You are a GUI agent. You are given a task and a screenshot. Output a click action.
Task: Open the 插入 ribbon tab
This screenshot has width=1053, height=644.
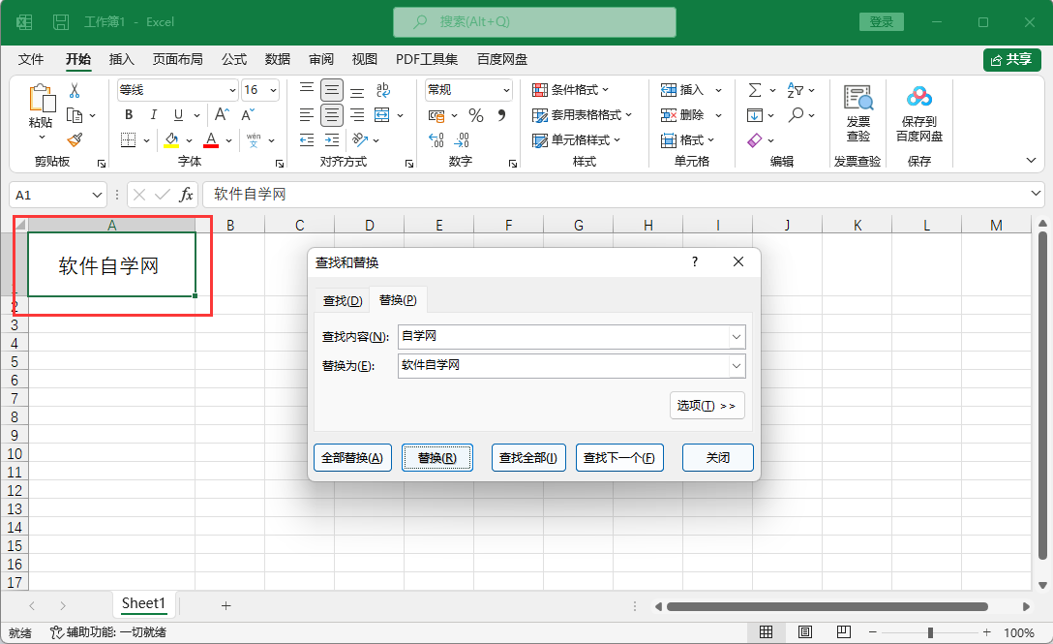(120, 59)
